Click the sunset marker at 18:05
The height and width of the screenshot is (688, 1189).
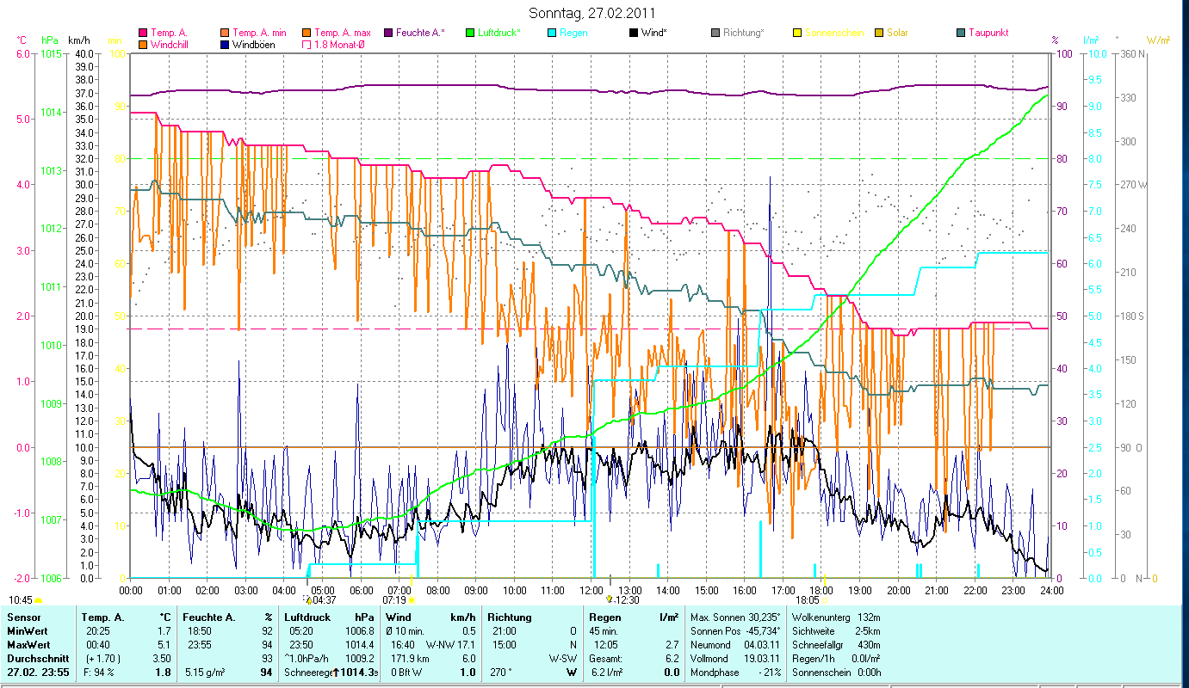[824, 599]
